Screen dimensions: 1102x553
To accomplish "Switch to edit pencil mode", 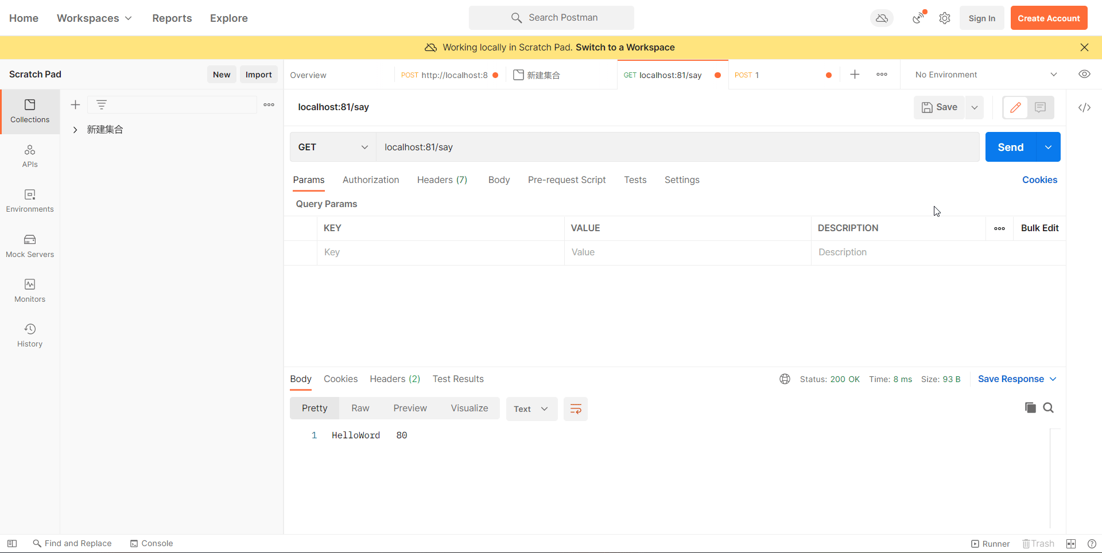I will pyautogui.click(x=1015, y=107).
